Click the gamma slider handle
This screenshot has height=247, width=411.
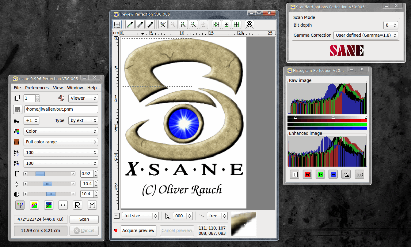pyautogui.click(x=40, y=174)
